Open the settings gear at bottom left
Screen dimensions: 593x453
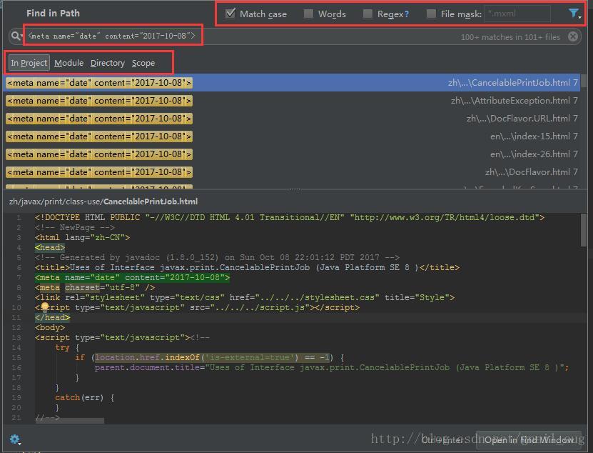[14, 439]
